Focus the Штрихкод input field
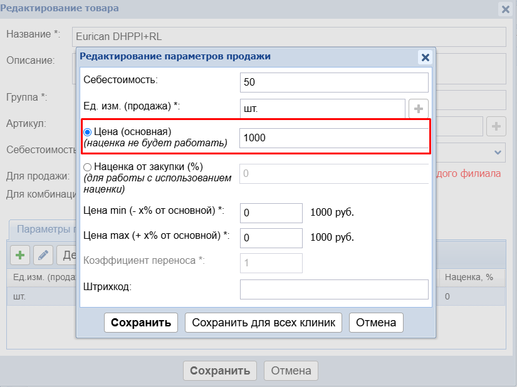The width and height of the screenshot is (517, 387). coord(334,289)
